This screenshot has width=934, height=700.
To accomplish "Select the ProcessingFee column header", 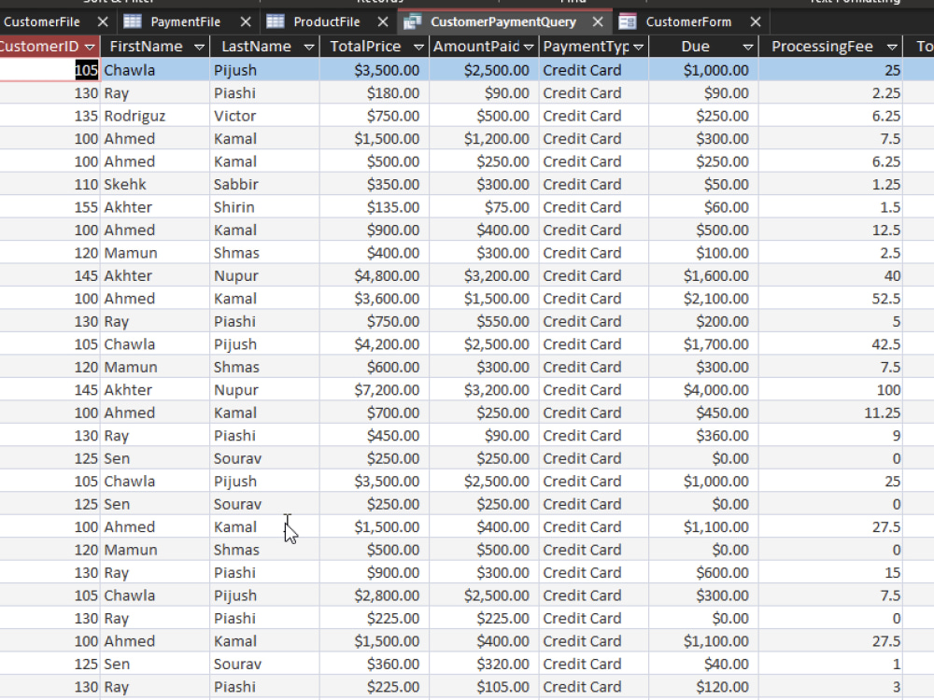I will click(830, 47).
